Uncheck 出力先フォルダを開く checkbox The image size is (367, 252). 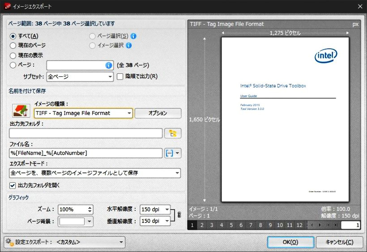click(13, 185)
